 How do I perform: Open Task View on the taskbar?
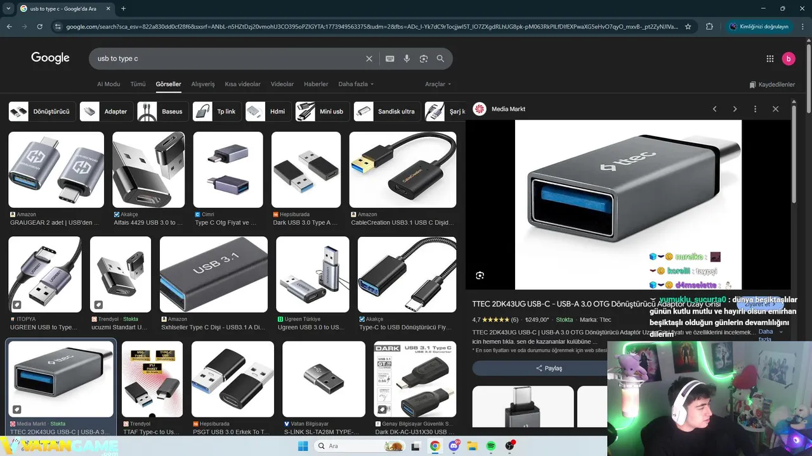click(x=416, y=446)
